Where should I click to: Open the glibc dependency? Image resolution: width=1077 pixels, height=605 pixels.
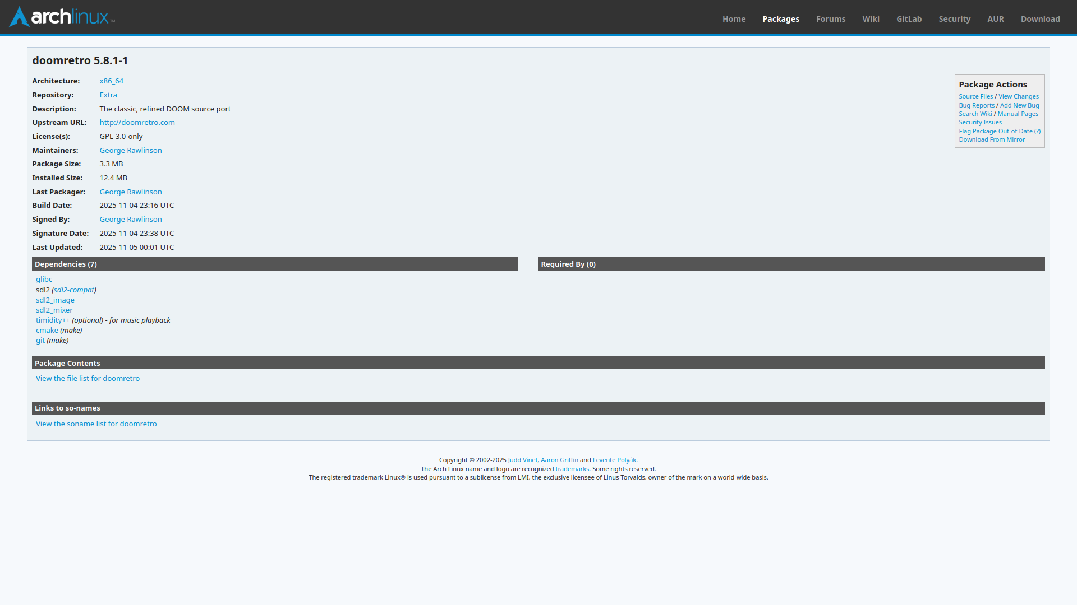click(x=44, y=280)
